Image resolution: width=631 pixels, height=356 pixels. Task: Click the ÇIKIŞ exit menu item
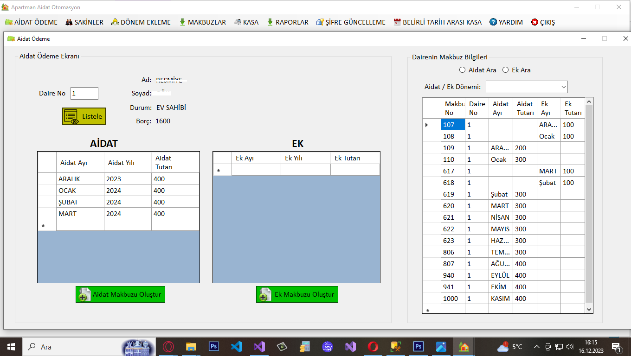(x=543, y=22)
